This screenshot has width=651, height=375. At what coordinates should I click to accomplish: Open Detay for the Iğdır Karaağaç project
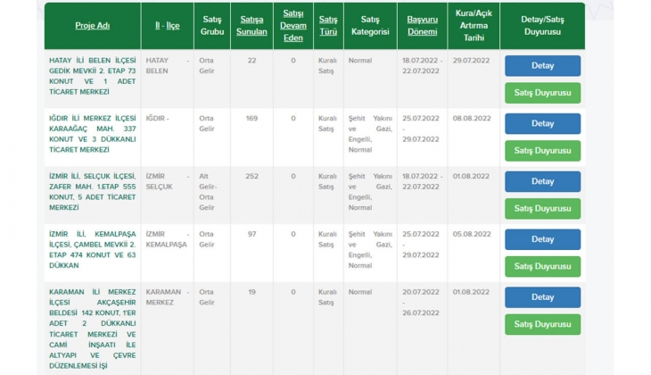coord(542,124)
